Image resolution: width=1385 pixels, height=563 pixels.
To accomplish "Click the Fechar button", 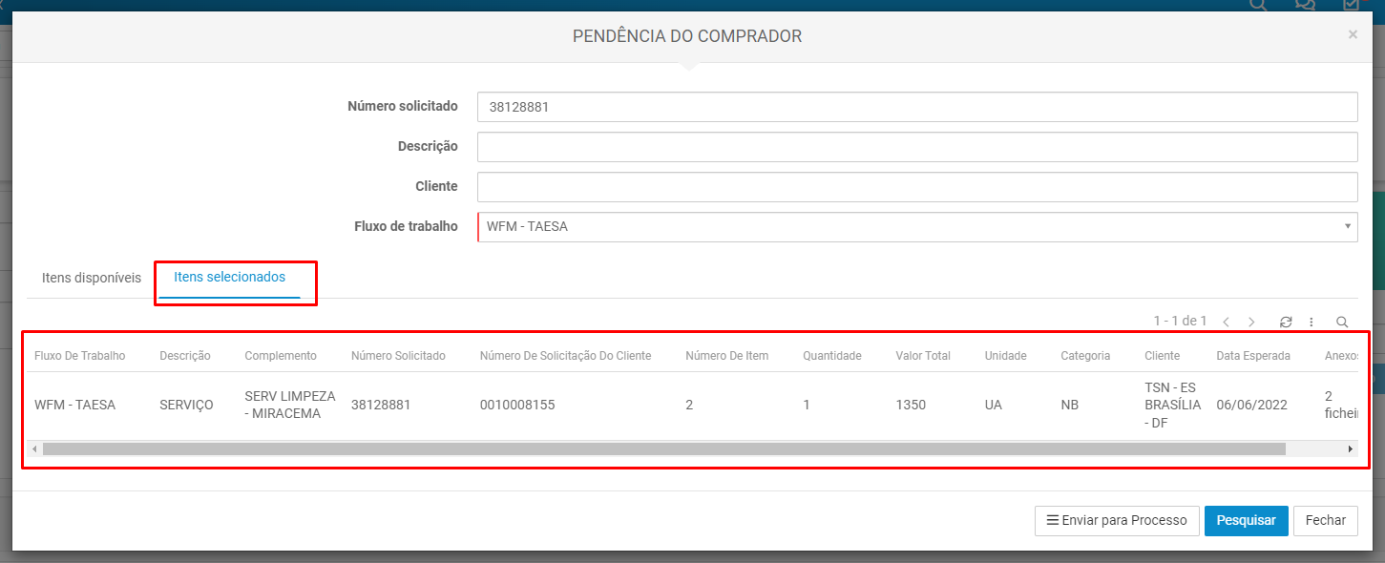I will pyautogui.click(x=1326, y=520).
